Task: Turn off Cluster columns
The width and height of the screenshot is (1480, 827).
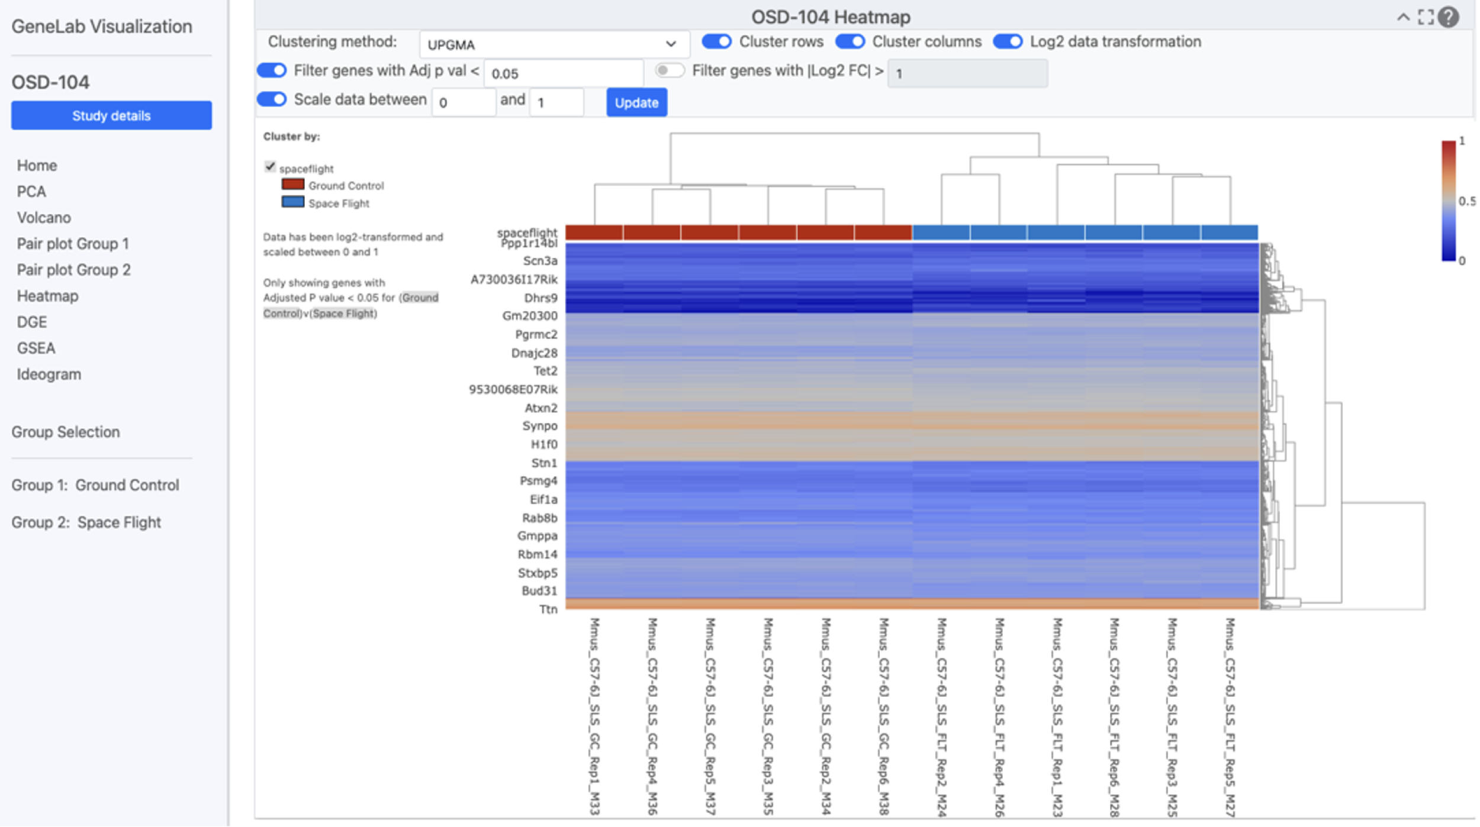Action: tap(850, 42)
